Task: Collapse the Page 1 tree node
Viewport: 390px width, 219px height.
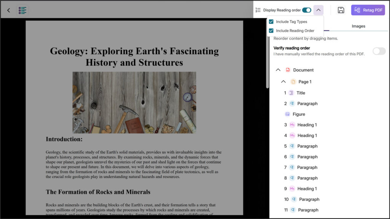Action: 283,82
